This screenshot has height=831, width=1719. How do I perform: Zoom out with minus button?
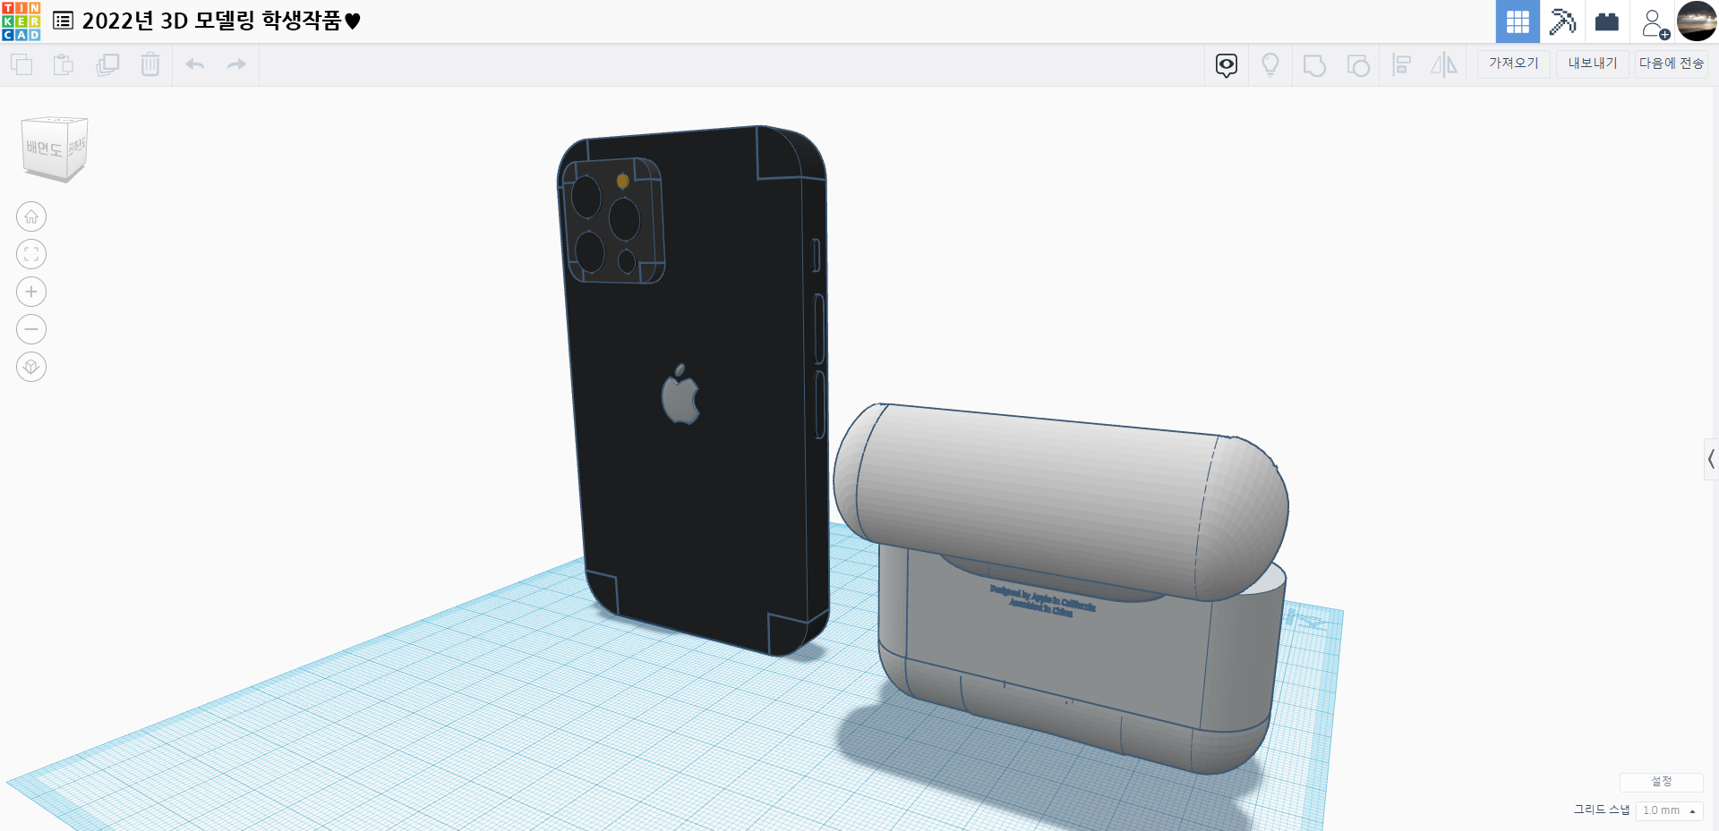[31, 329]
